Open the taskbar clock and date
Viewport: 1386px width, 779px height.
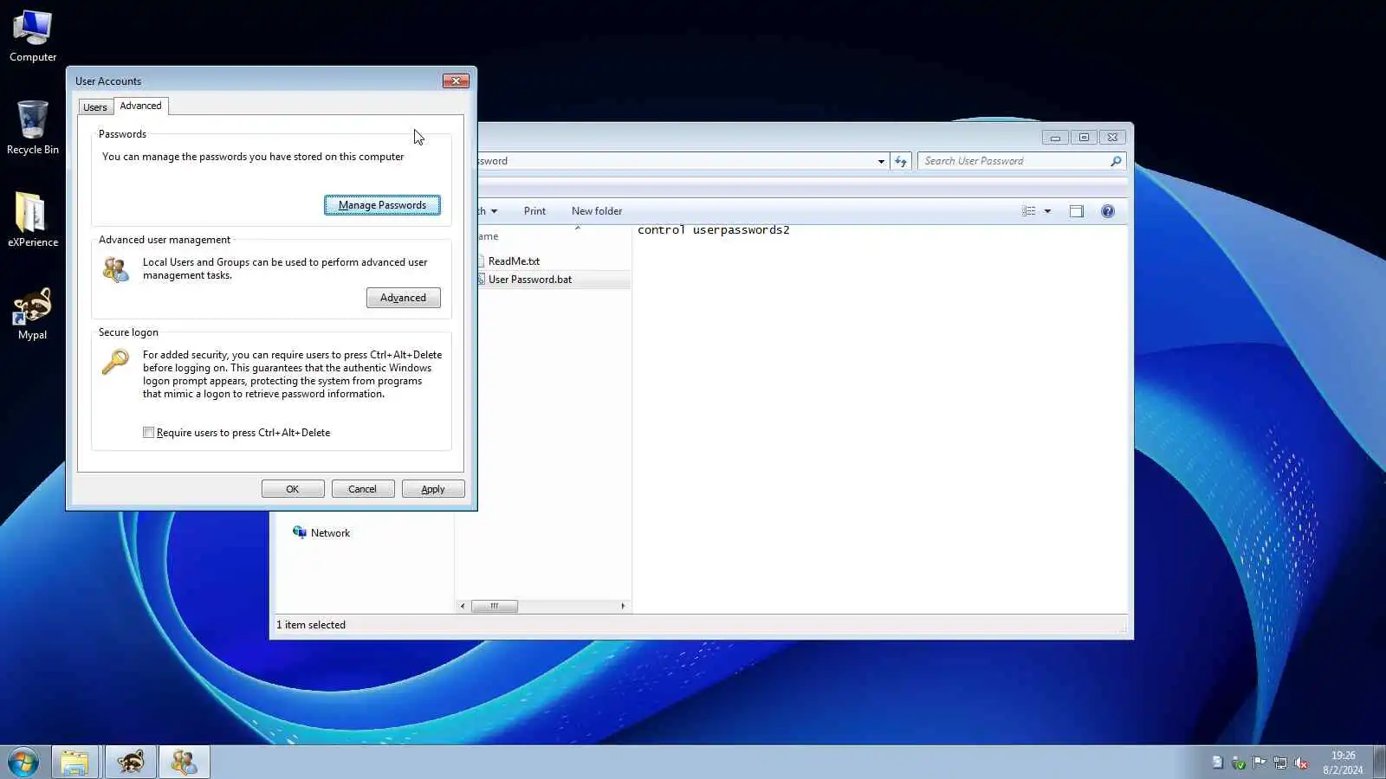[x=1343, y=763]
